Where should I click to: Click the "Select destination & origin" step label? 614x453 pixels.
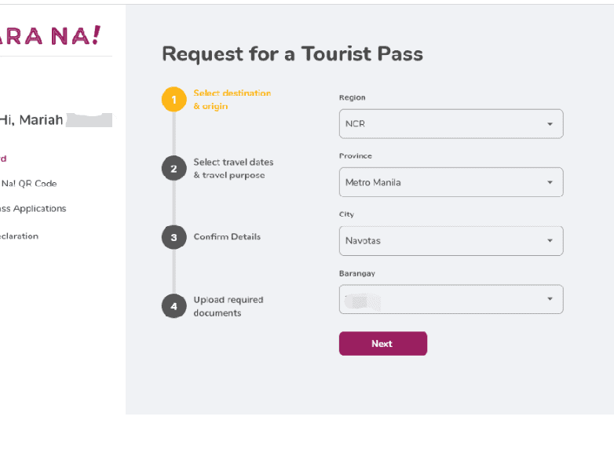[x=232, y=100]
